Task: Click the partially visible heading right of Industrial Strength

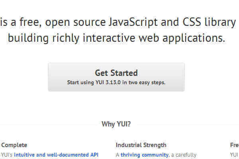Action: [x=235, y=145]
